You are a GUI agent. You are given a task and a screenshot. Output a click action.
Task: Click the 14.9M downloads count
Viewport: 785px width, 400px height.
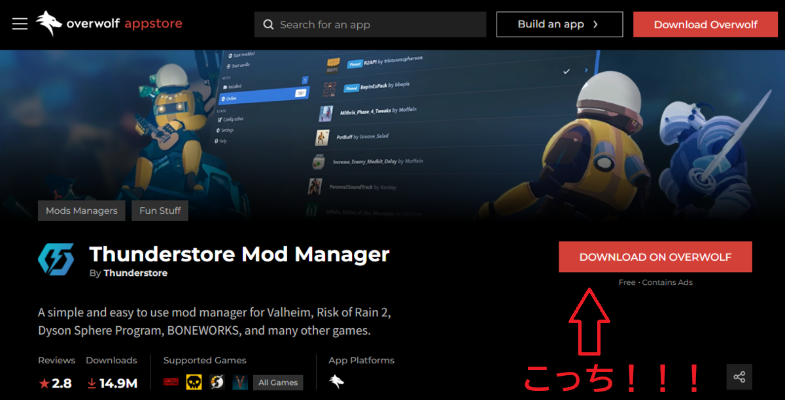click(118, 384)
